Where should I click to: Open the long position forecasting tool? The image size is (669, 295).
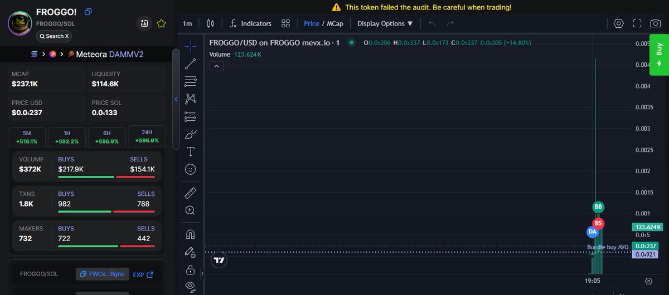point(191,116)
